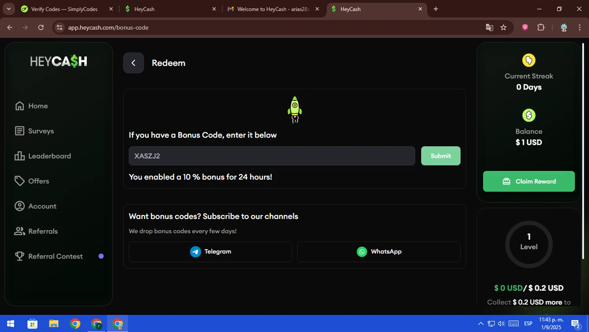Image resolution: width=589 pixels, height=332 pixels.
Task: Open the Telegram channel button
Action: [x=210, y=252]
